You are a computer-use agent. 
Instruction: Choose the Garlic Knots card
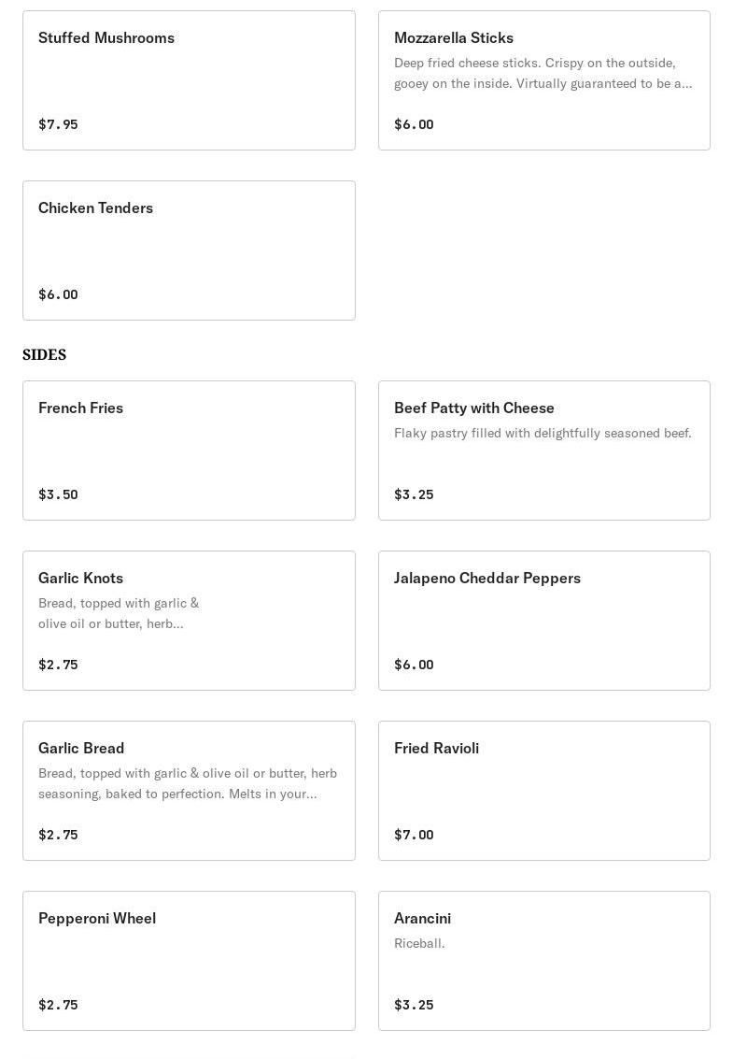(x=189, y=621)
